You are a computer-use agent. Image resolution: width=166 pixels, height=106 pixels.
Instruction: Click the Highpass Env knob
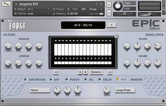[39, 46]
